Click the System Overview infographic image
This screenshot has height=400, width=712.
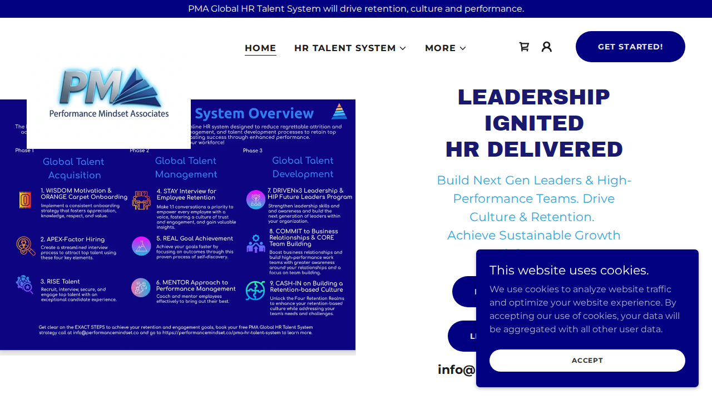177,225
